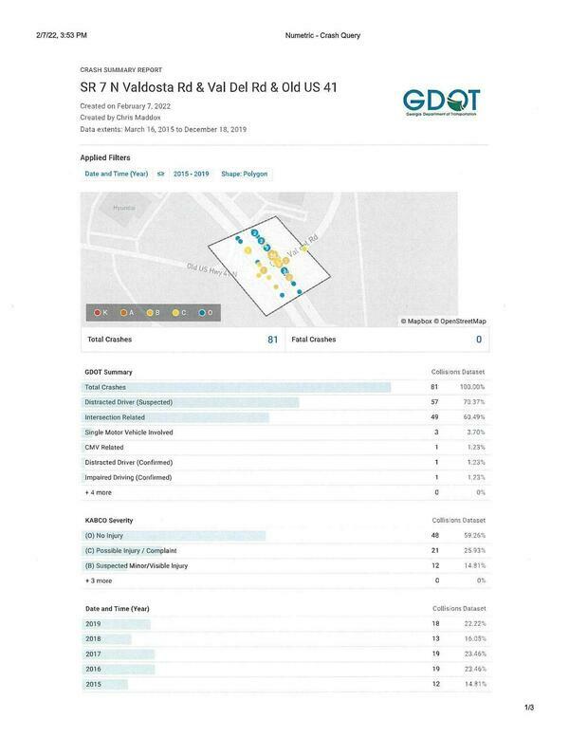This screenshot has height=737, width=569.
Task: Select the orange A severity legend dot
Action: tap(123, 313)
